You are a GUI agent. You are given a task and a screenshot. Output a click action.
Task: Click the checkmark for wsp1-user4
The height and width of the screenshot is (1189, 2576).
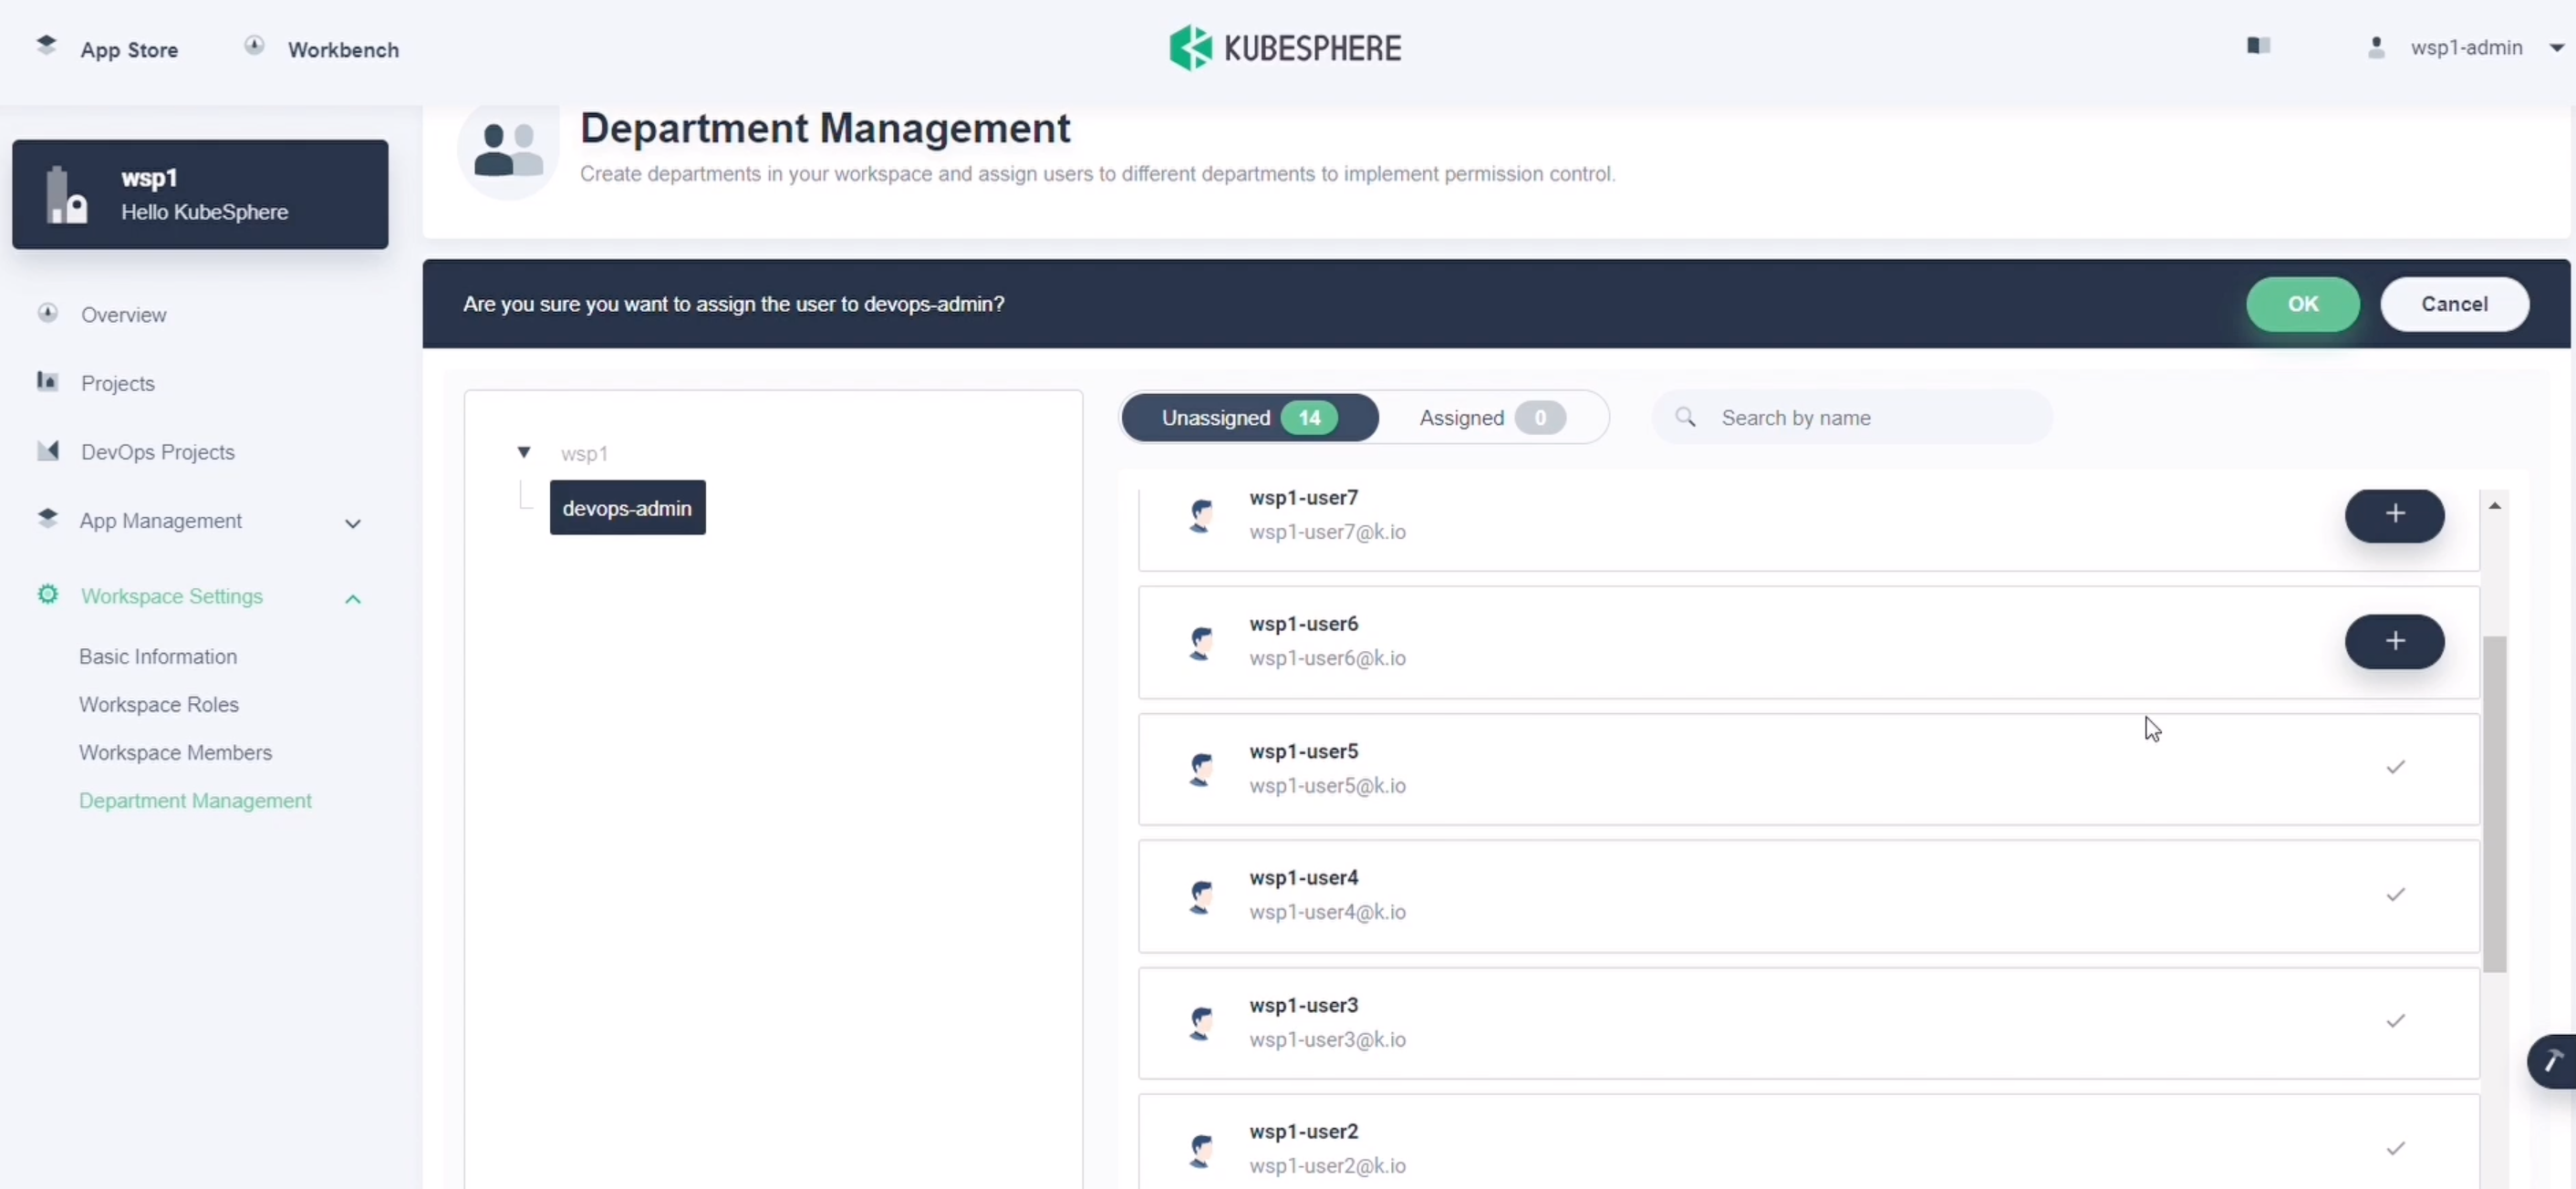tap(2395, 895)
